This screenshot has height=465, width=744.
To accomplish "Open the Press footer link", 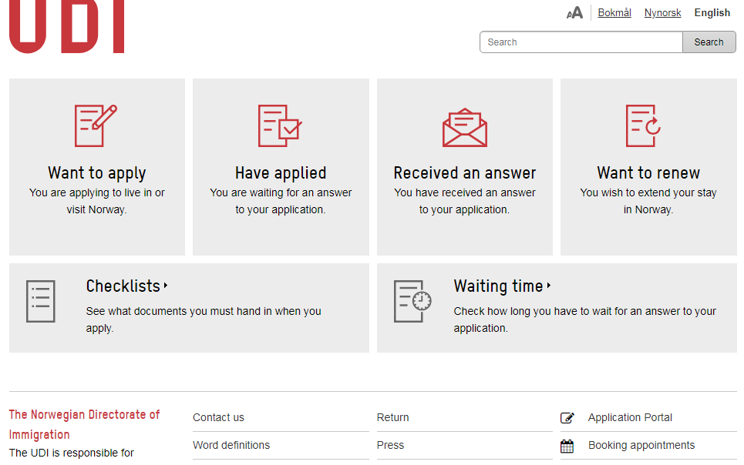I will click(391, 445).
